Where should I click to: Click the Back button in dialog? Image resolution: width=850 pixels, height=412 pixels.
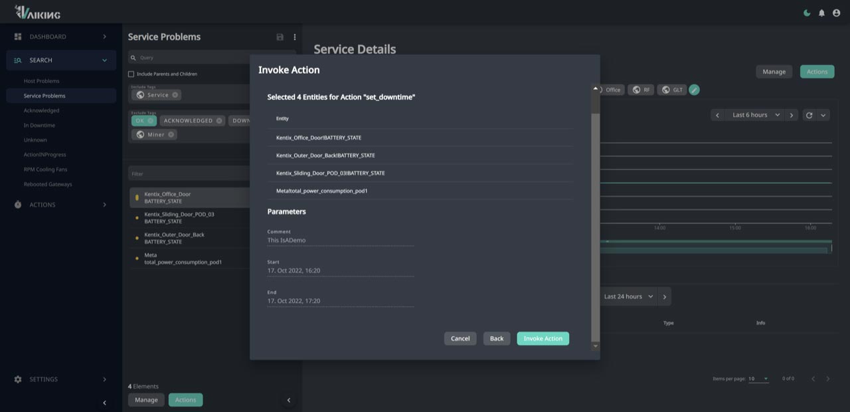pos(497,338)
